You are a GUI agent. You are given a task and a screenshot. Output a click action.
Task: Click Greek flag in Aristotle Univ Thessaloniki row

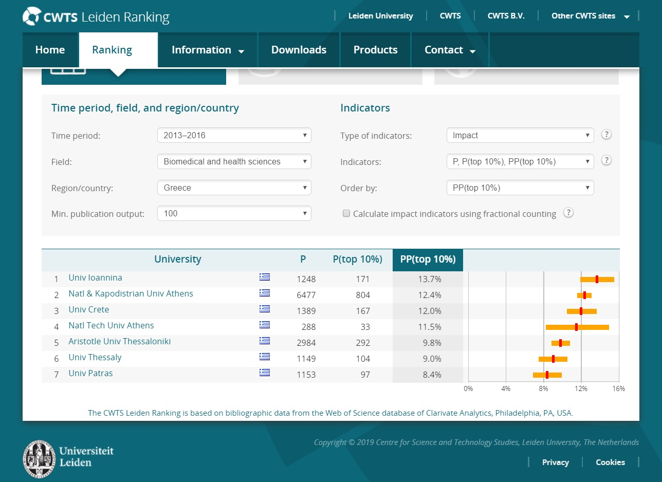coord(265,341)
